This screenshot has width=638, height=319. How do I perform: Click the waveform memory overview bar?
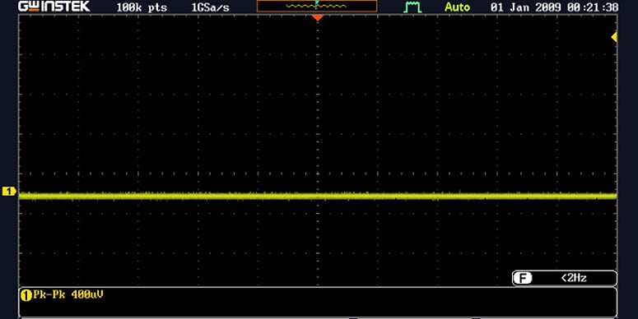click(317, 6)
